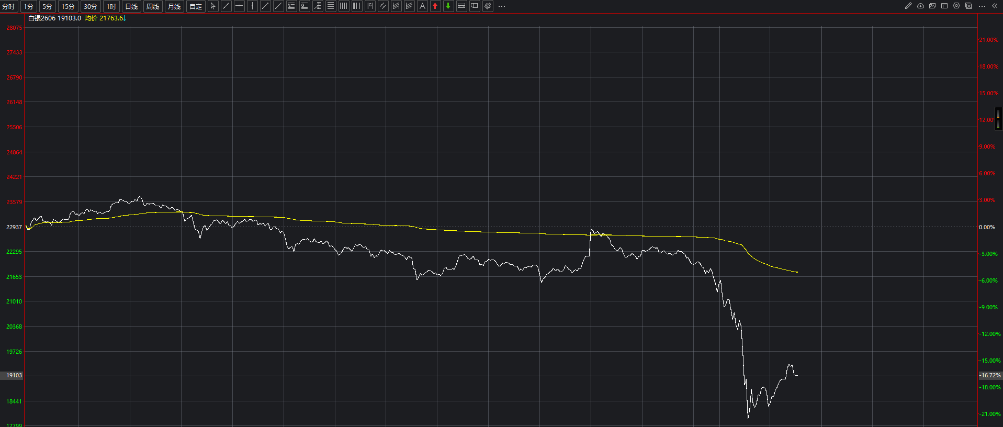
Task: Open the hexagon settings icon
Action: pyautogui.click(x=956, y=6)
